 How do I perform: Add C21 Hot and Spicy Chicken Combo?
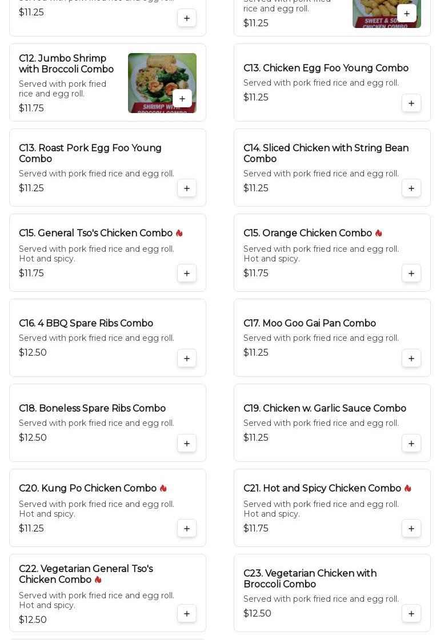411,528
